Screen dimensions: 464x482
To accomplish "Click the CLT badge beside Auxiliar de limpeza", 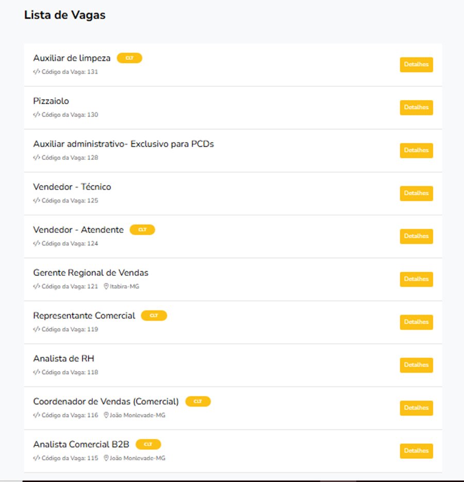I will (x=129, y=58).
